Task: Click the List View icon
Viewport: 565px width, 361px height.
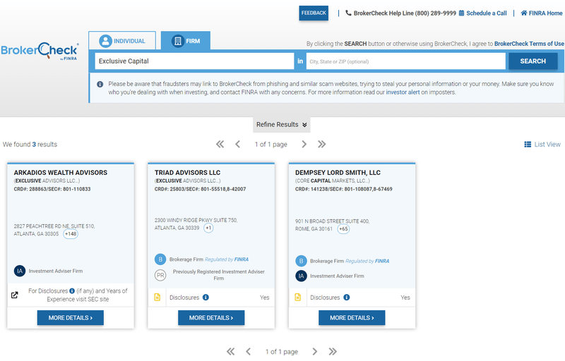Action: [528, 144]
